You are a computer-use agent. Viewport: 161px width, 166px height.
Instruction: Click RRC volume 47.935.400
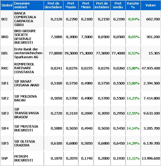point(151,68)
